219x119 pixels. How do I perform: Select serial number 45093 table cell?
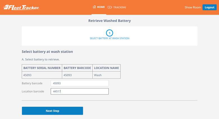pos(42,75)
